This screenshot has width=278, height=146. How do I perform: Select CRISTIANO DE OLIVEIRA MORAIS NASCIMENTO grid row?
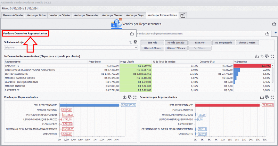137,70
